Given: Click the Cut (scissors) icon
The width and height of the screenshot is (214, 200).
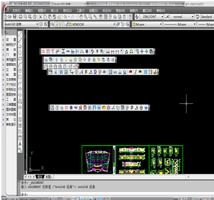Looking at the screenshot, I should pos(41,17).
